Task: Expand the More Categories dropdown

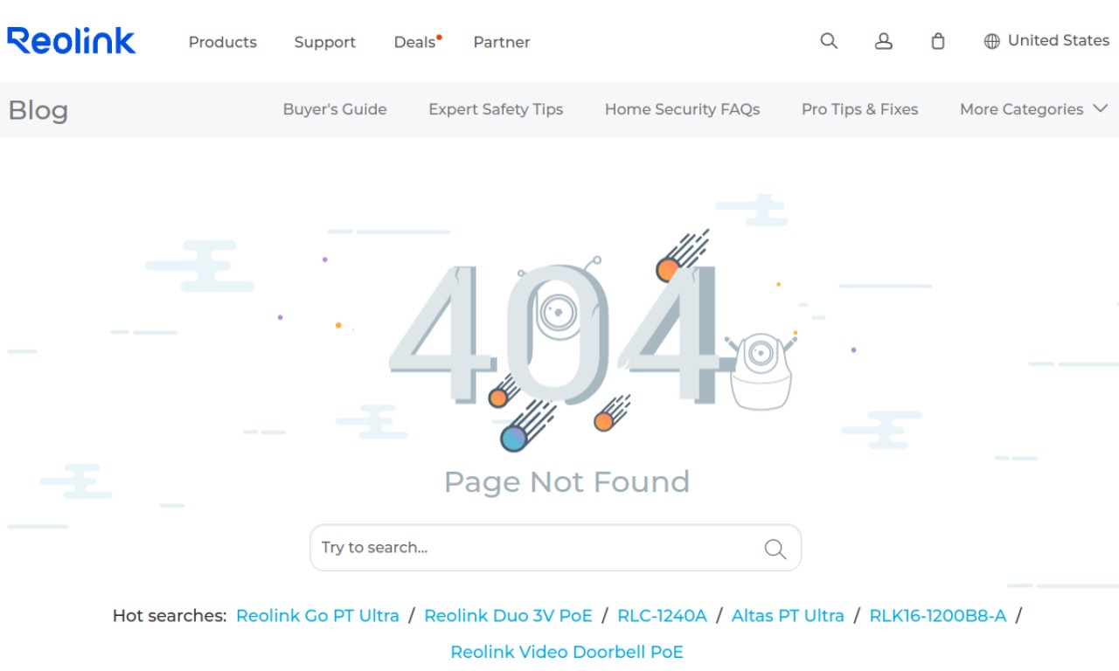Action: [x=1033, y=109]
